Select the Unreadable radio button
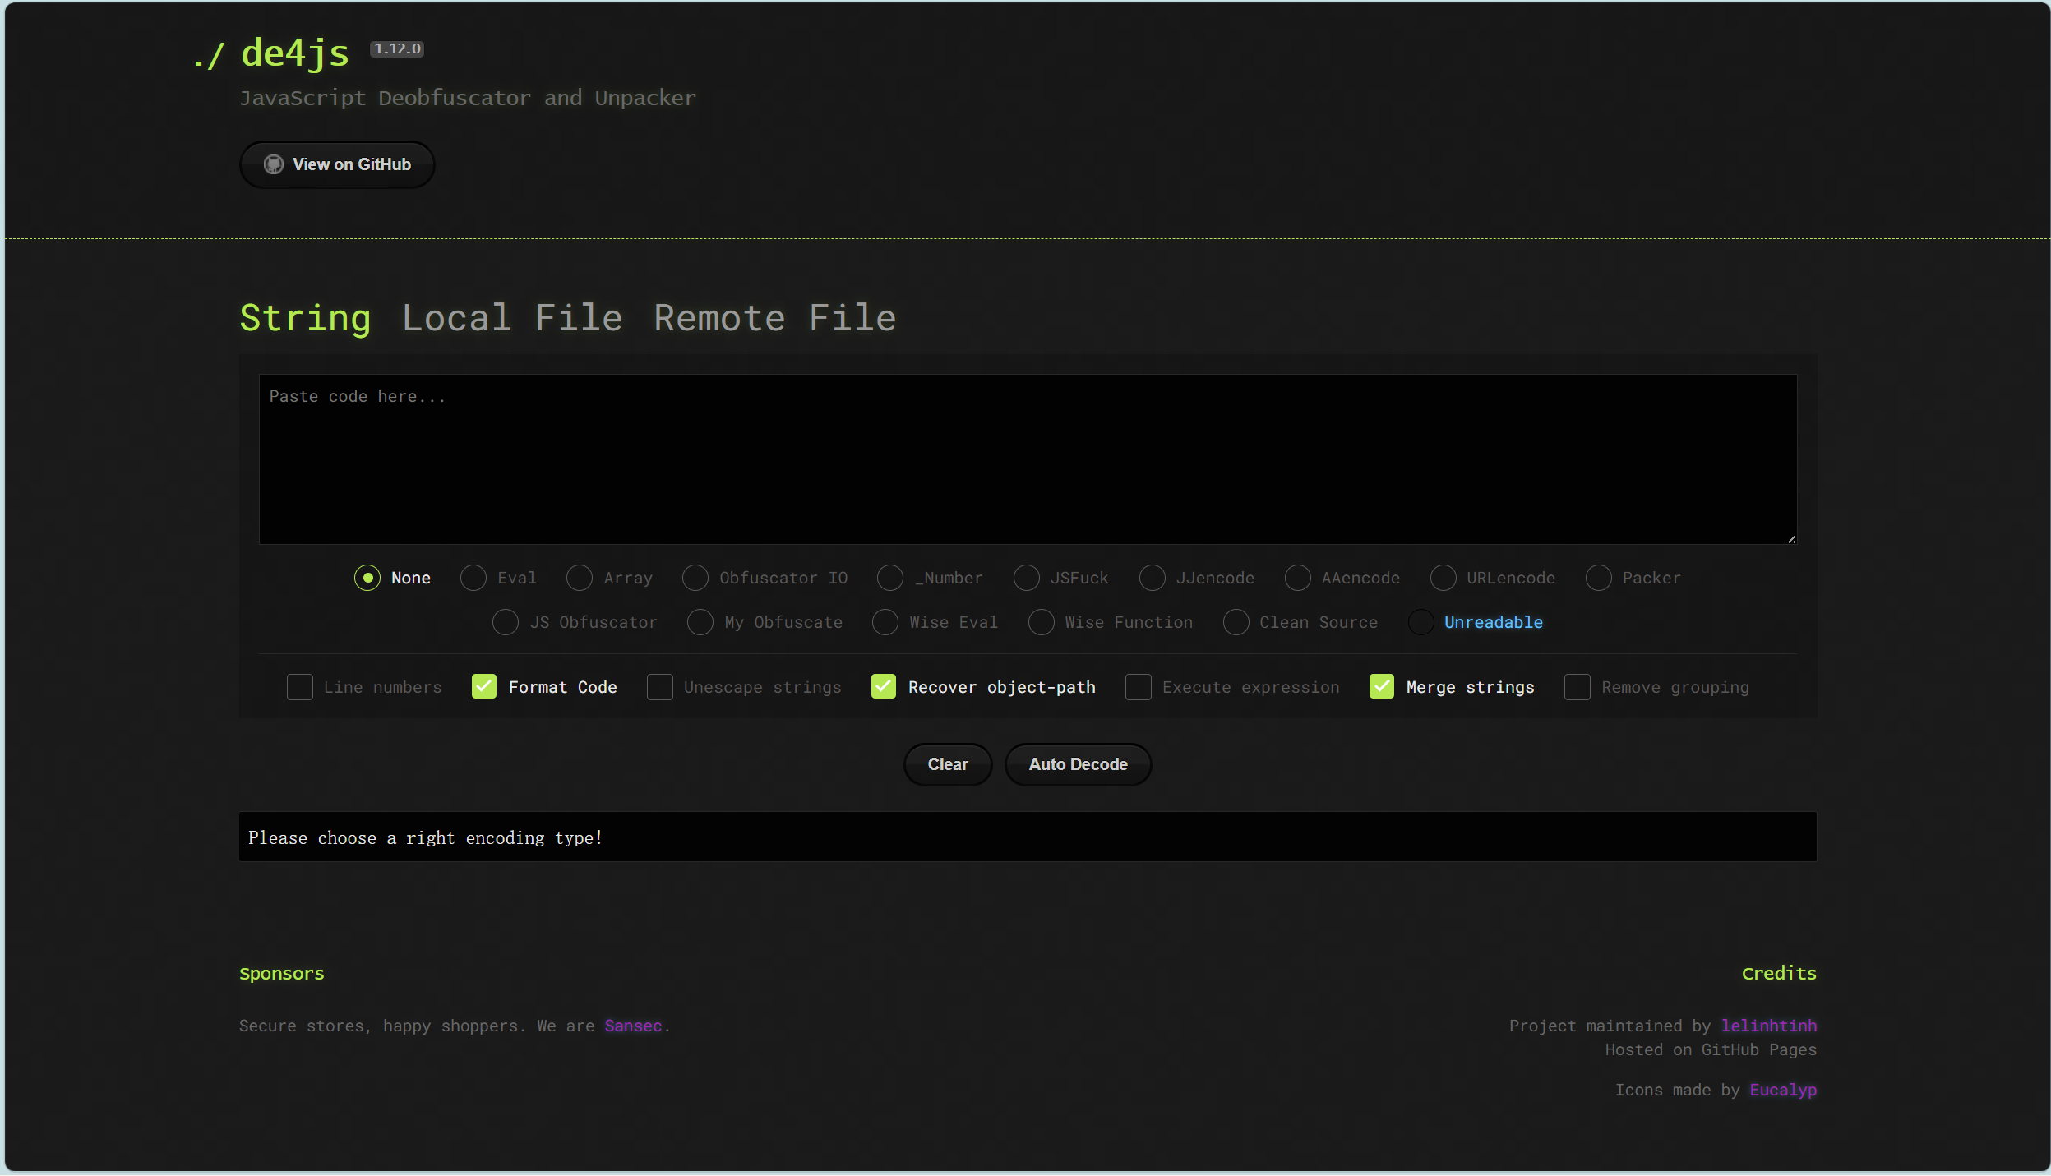2051x1176 pixels. (1421, 622)
